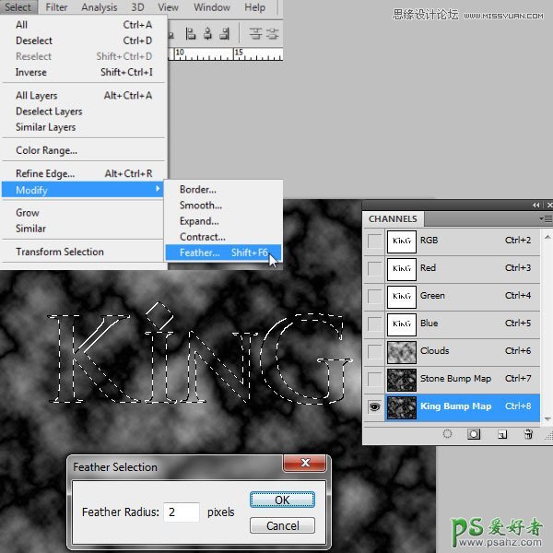Create a new channel with the page icon
Image resolution: width=553 pixels, height=553 pixels.
click(x=501, y=434)
